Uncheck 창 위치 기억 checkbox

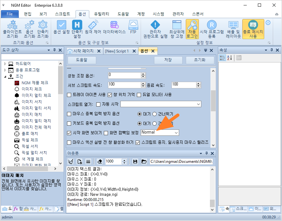tap(110, 95)
